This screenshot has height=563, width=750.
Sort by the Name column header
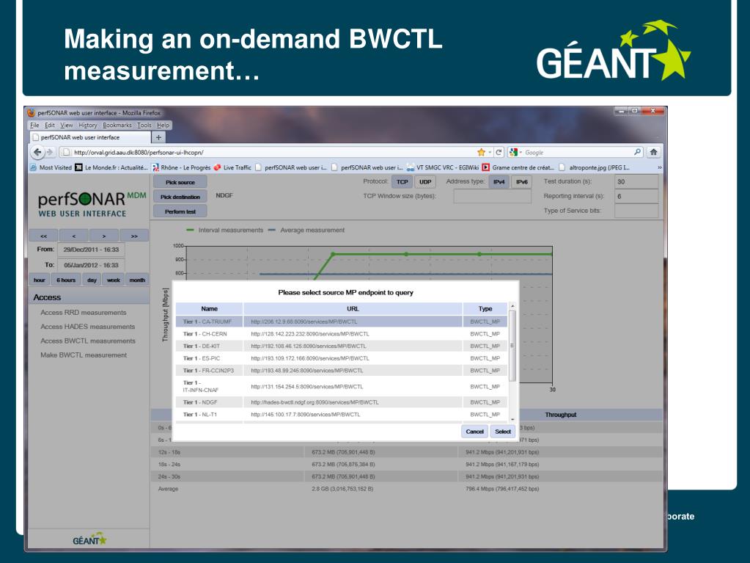click(x=210, y=309)
